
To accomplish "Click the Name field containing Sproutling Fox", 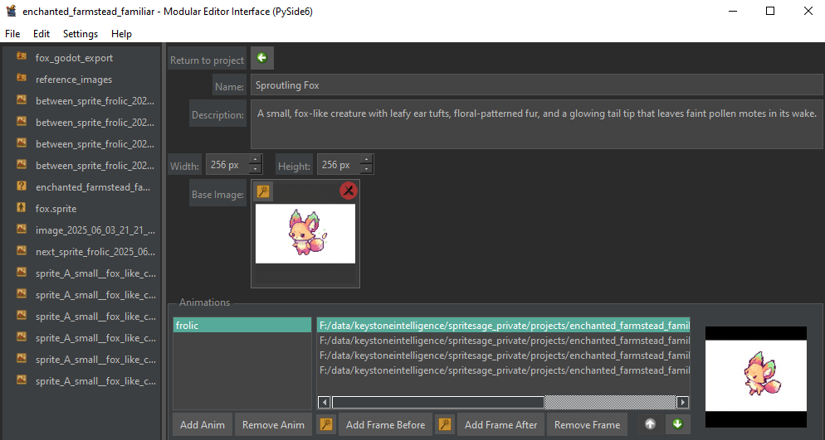I will pos(536,85).
